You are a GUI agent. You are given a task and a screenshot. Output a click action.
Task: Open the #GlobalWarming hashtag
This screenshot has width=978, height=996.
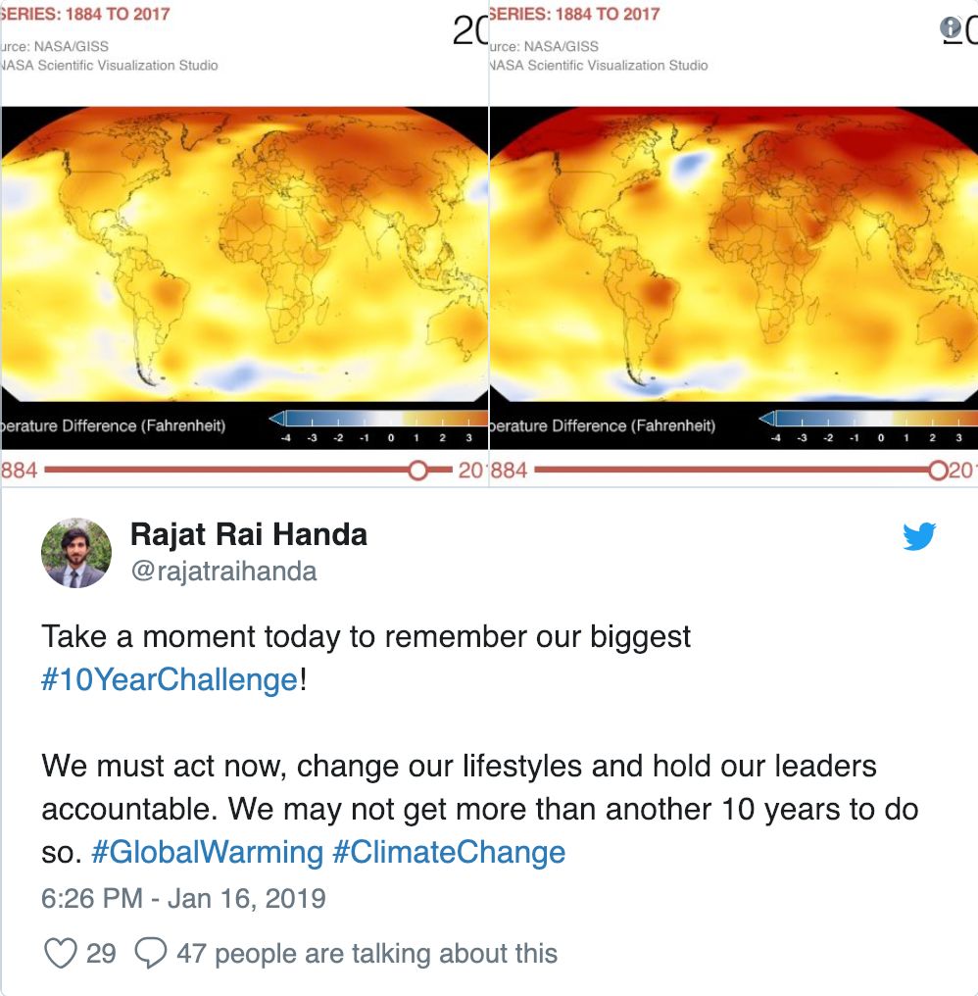tap(208, 853)
